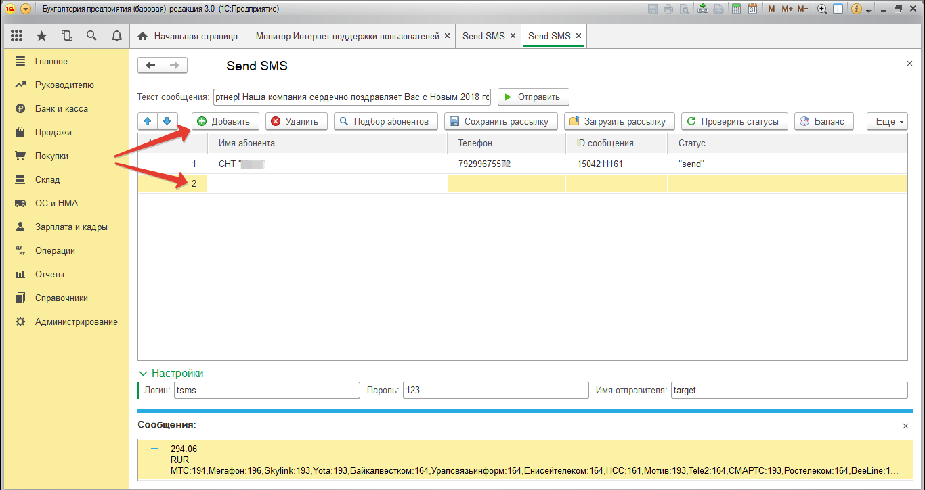Click Проверить статусы button
Viewport: 925px width, 490px height.
tap(735, 121)
